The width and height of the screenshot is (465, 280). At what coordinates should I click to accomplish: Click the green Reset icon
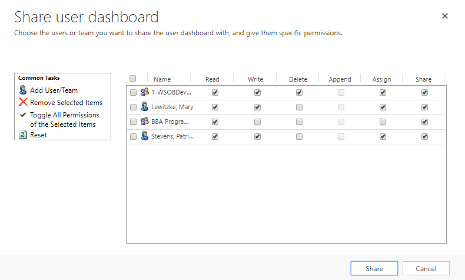23,135
